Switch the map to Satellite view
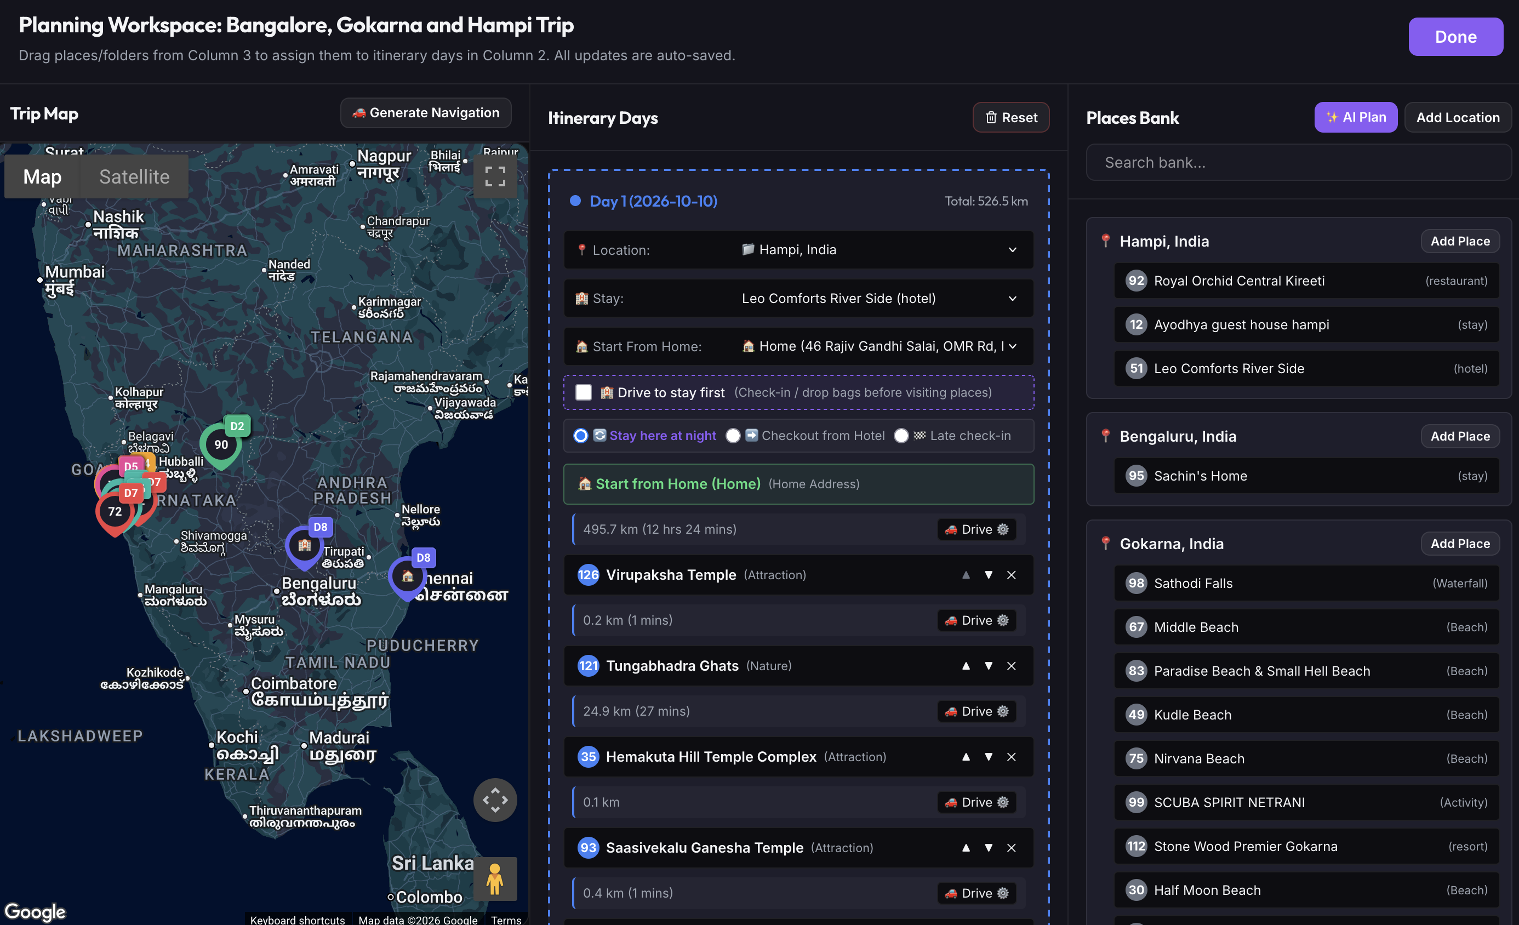Viewport: 1519px width, 925px height. (x=134, y=176)
